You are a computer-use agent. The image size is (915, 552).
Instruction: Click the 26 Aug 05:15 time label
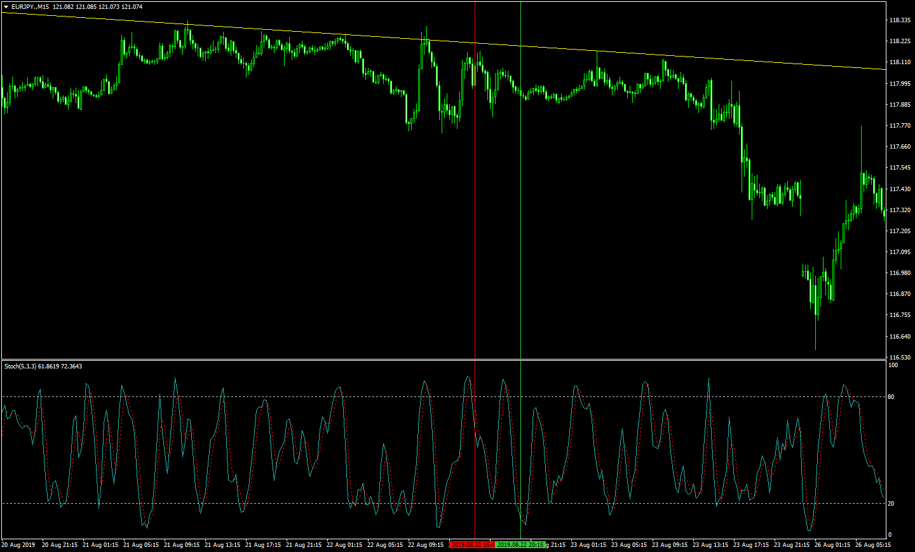[873, 545]
